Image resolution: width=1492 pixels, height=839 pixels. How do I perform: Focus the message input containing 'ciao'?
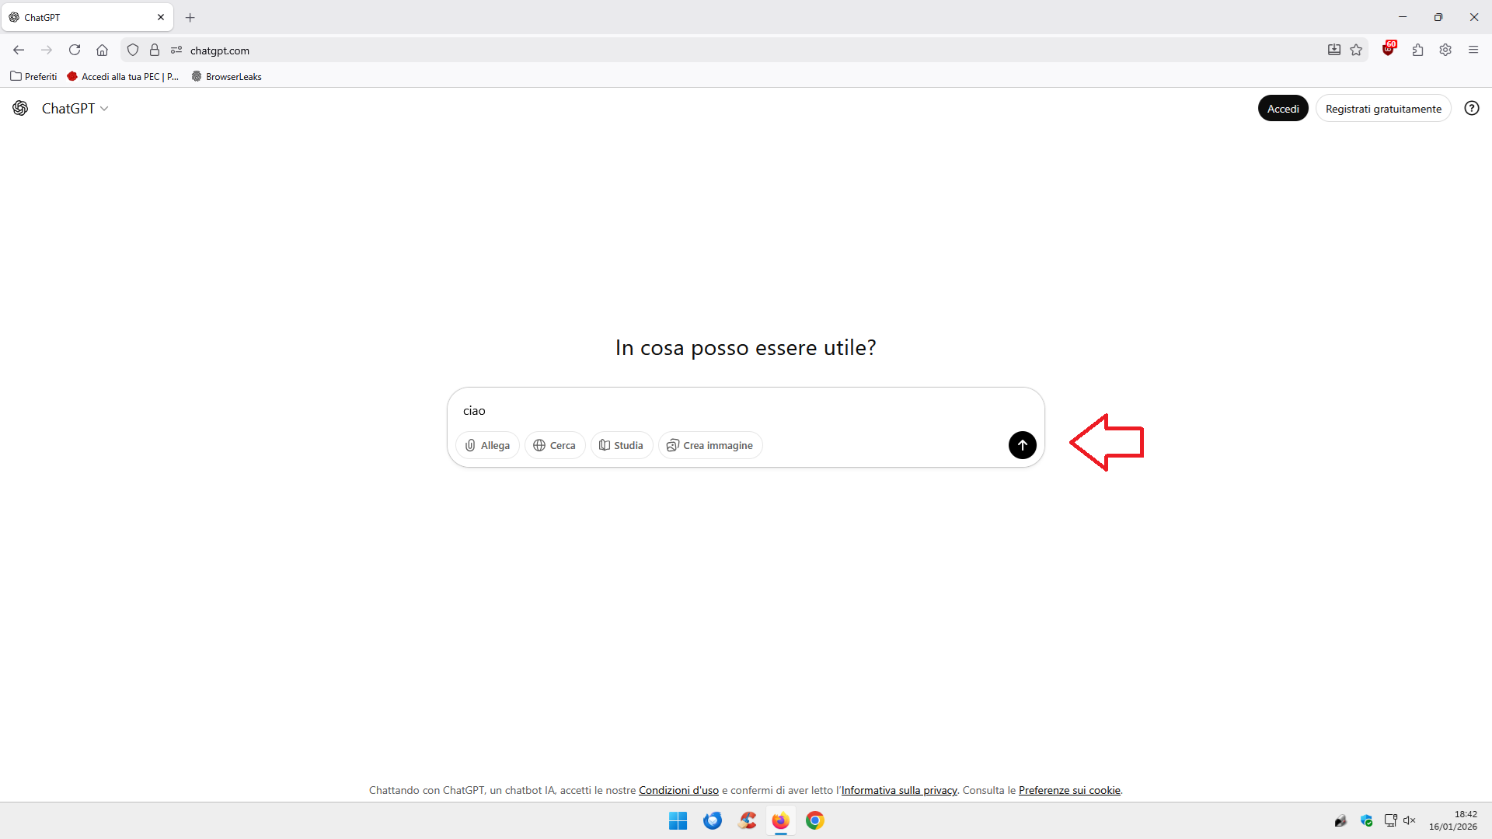pyautogui.click(x=746, y=410)
